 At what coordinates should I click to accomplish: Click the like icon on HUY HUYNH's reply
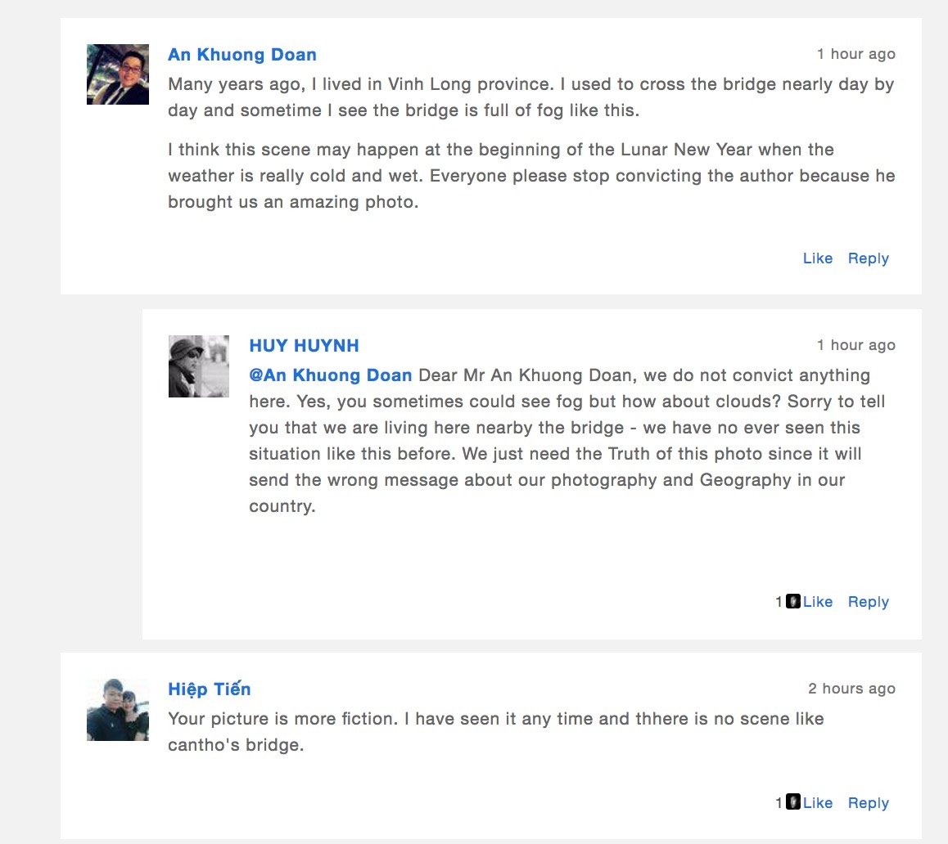pyautogui.click(x=792, y=602)
